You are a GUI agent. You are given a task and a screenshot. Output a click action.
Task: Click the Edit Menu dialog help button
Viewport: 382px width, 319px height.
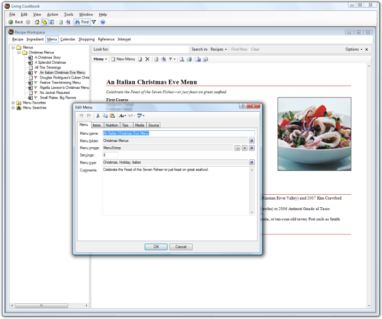pos(243,106)
